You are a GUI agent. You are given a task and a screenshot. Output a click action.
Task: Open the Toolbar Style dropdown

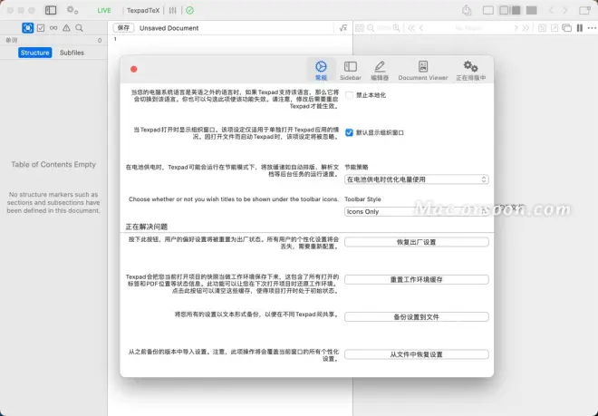417,211
